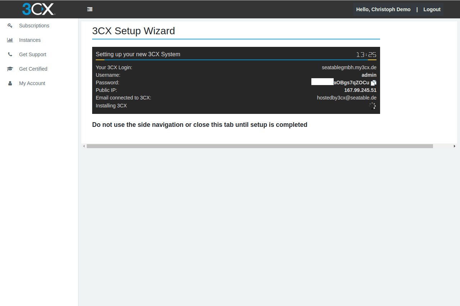Select the login URL seatablegmbh.my3cx.de

(x=349, y=67)
